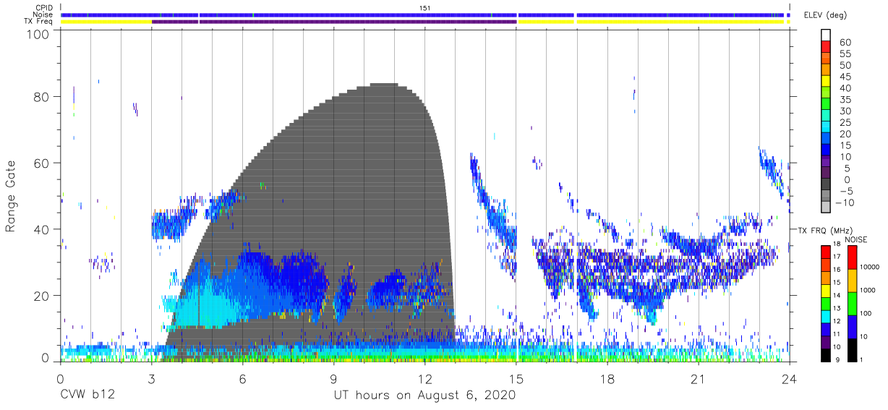Click the '35' label on ELEV colorbar
Screen dimensions: 888x410
pos(845,100)
